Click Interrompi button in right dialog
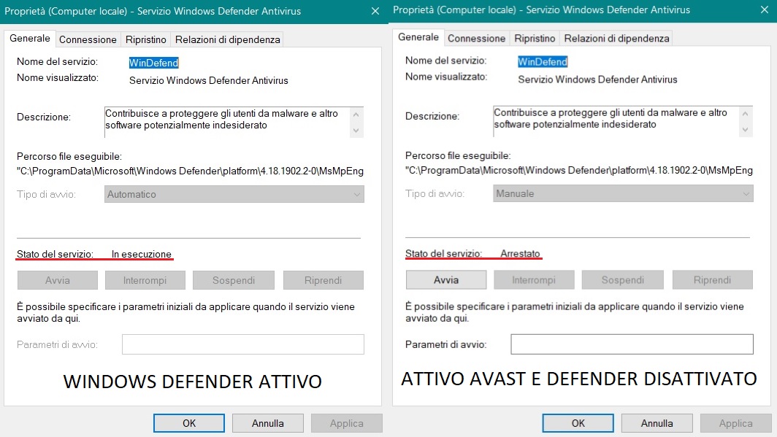 click(534, 279)
